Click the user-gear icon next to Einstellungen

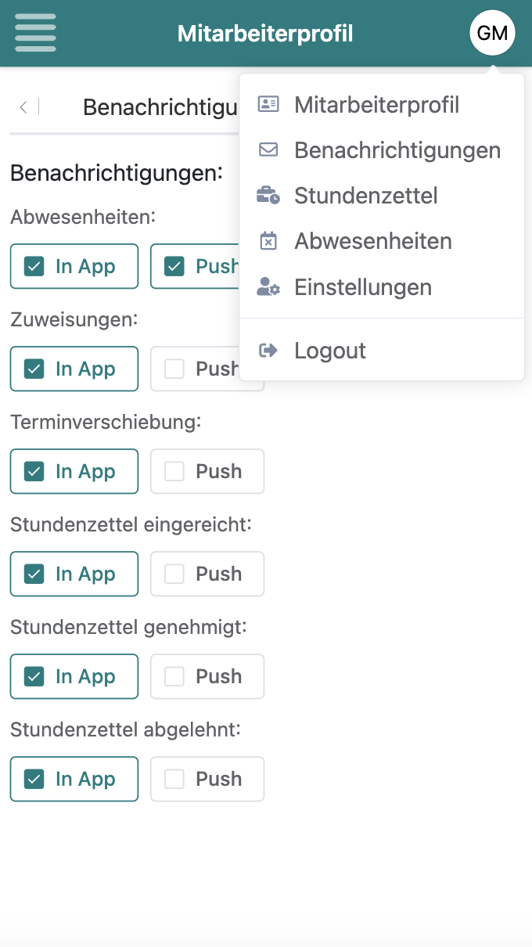point(269,286)
